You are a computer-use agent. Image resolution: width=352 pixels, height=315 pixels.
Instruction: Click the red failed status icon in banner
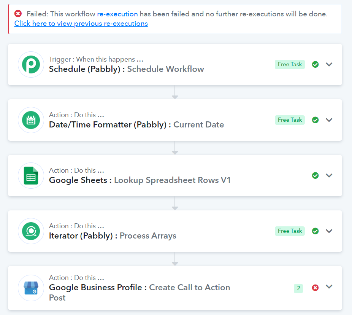point(18,14)
